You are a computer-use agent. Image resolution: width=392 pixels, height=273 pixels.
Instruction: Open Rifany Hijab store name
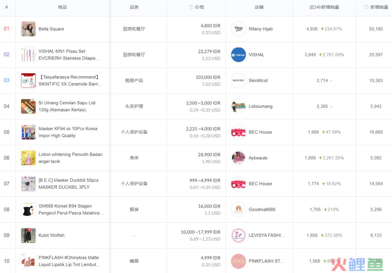tap(261, 29)
